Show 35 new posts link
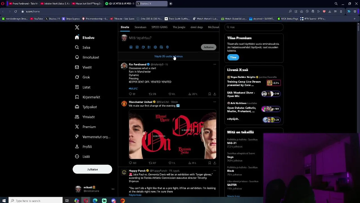 (168, 56)
